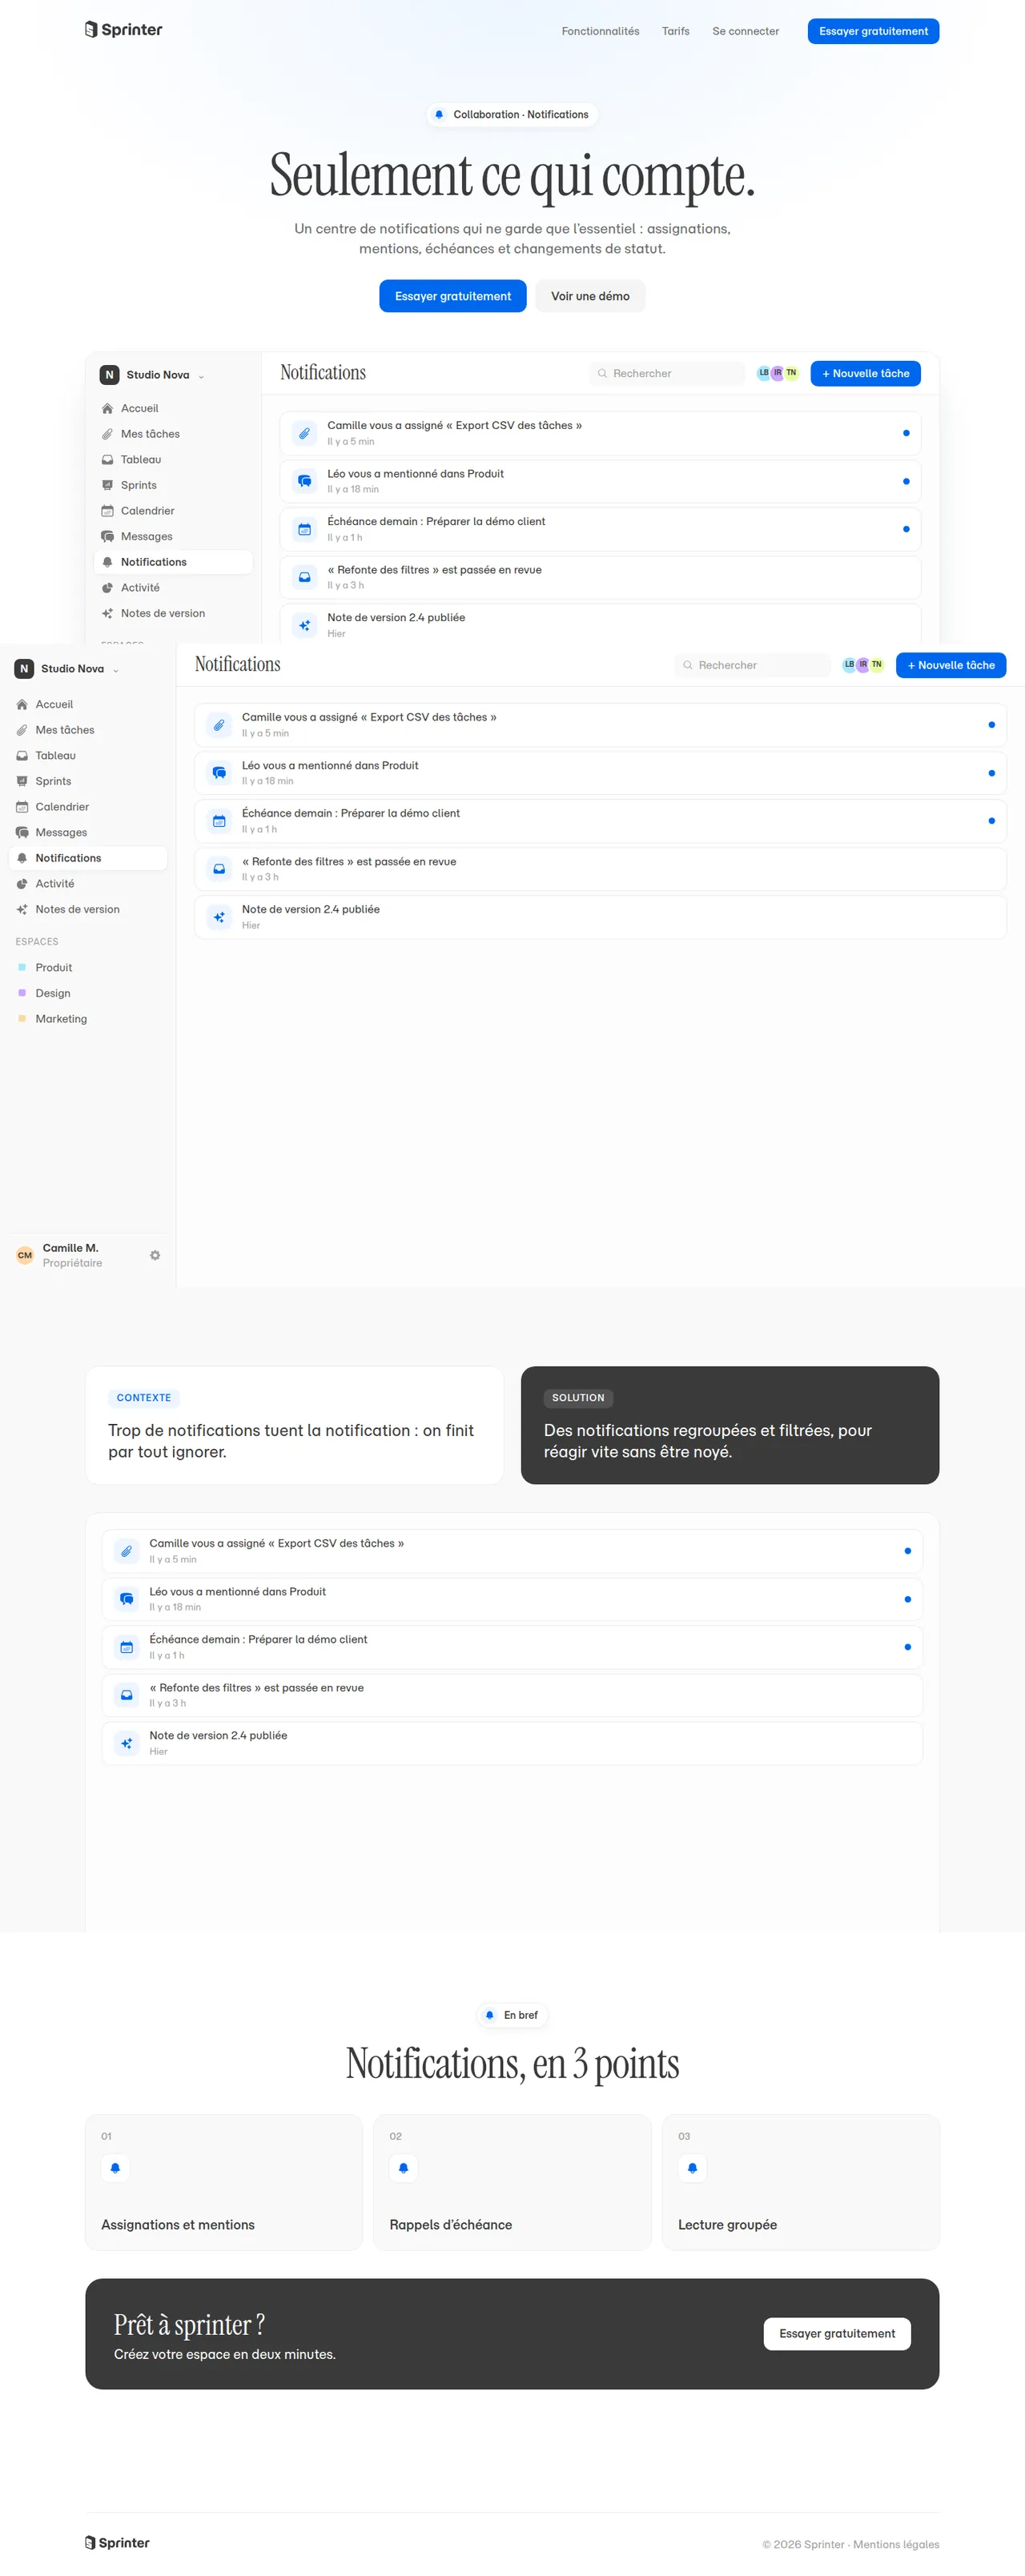Viewport: 1025px width, 2576px height.
Task: Toggle the unread dot on Léo's mention in the list below the Solution card
Action: tap(907, 1599)
